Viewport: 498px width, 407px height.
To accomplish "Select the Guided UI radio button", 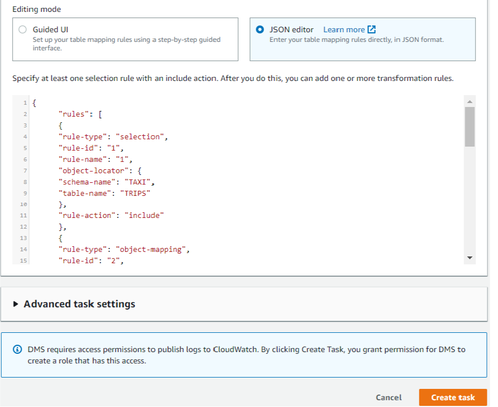I will [x=23, y=30].
